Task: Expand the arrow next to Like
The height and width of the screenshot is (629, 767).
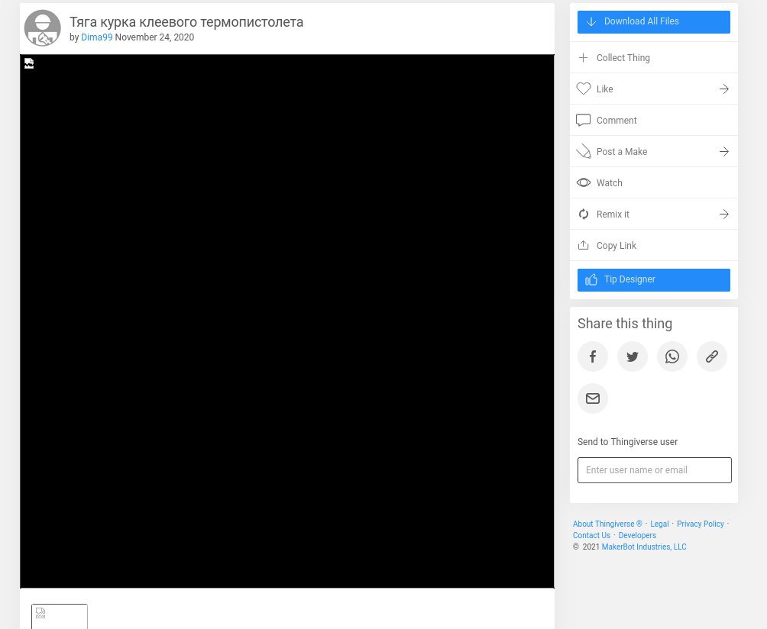Action: [x=724, y=89]
